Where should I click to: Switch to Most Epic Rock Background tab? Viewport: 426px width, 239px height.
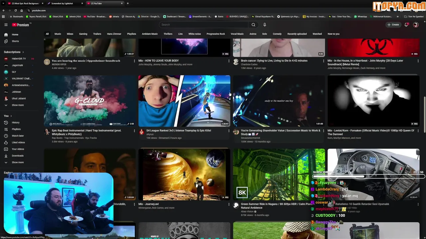point(25,3)
